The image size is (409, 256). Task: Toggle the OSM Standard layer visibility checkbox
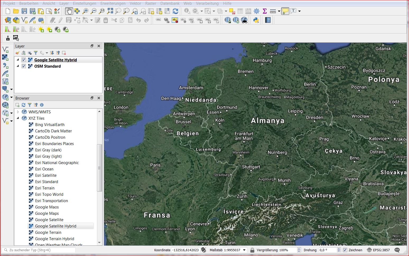tap(24, 66)
